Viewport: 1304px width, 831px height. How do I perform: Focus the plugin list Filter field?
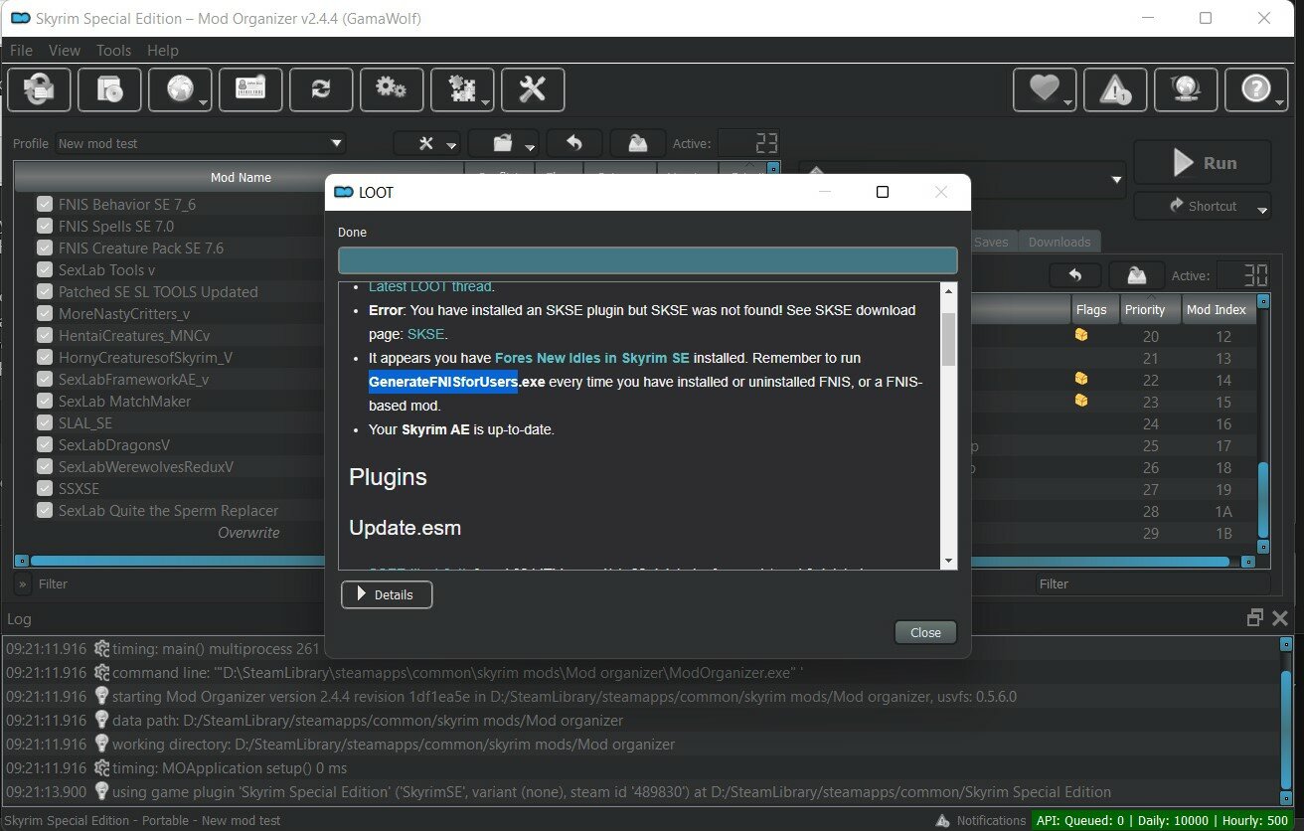[x=1153, y=583]
